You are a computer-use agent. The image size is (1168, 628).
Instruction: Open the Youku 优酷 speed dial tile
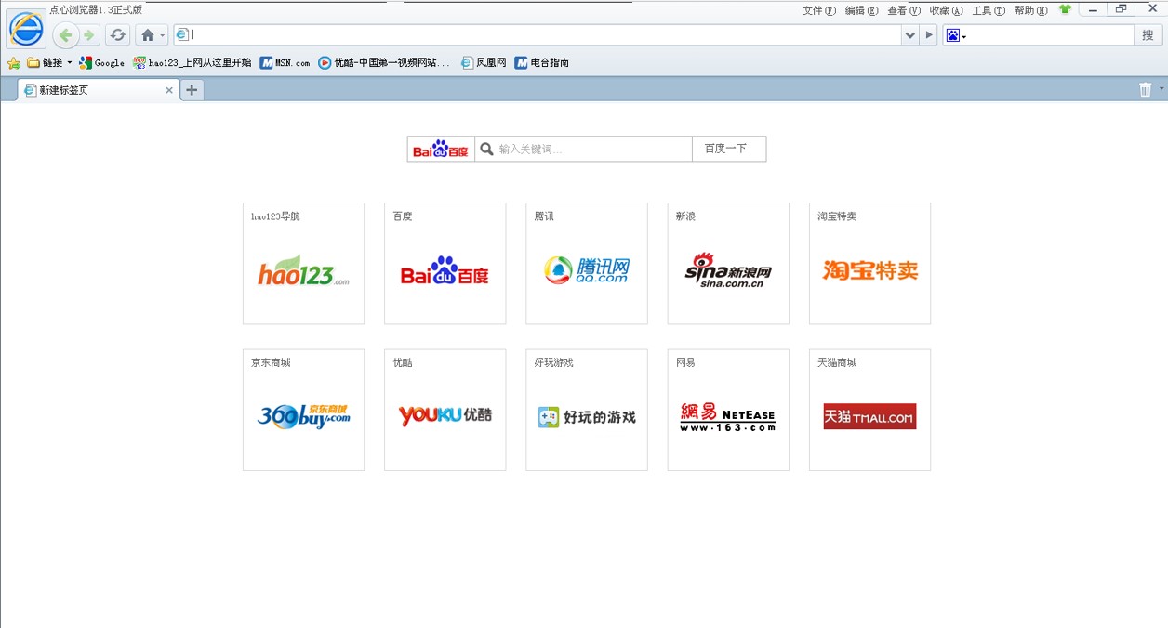tap(445, 410)
